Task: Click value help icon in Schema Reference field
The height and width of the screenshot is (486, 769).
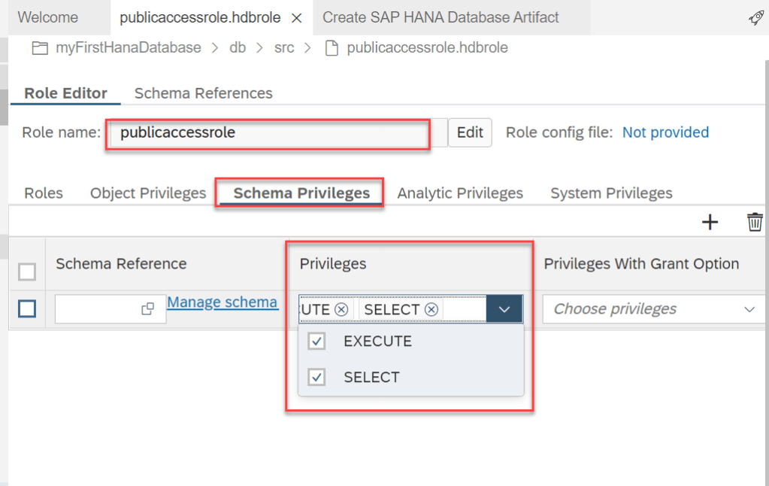Action: (x=147, y=308)
